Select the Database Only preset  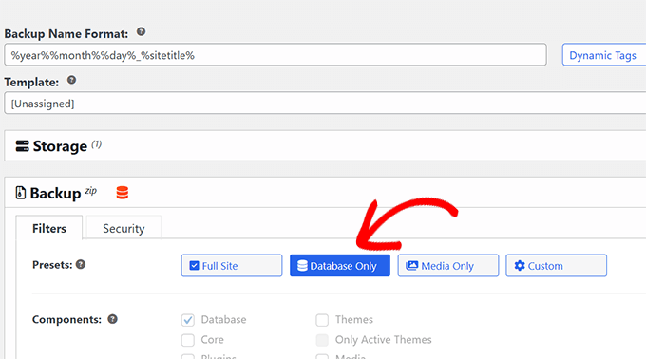[340, 266]
